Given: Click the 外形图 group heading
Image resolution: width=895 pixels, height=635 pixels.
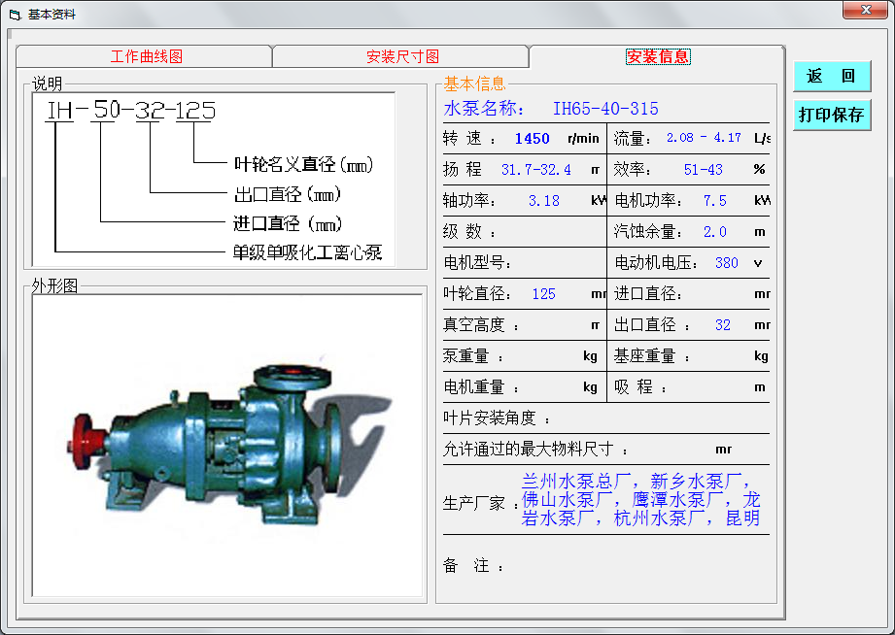Looking at the screenshot, I should click(54, 285).
